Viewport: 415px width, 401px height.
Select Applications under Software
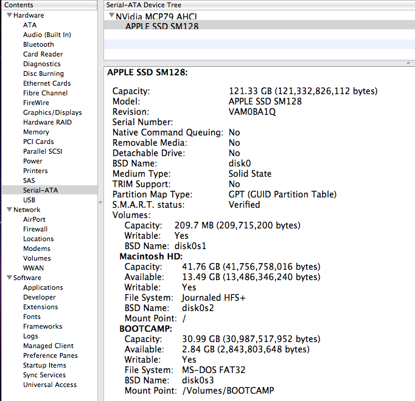(43, 287)
